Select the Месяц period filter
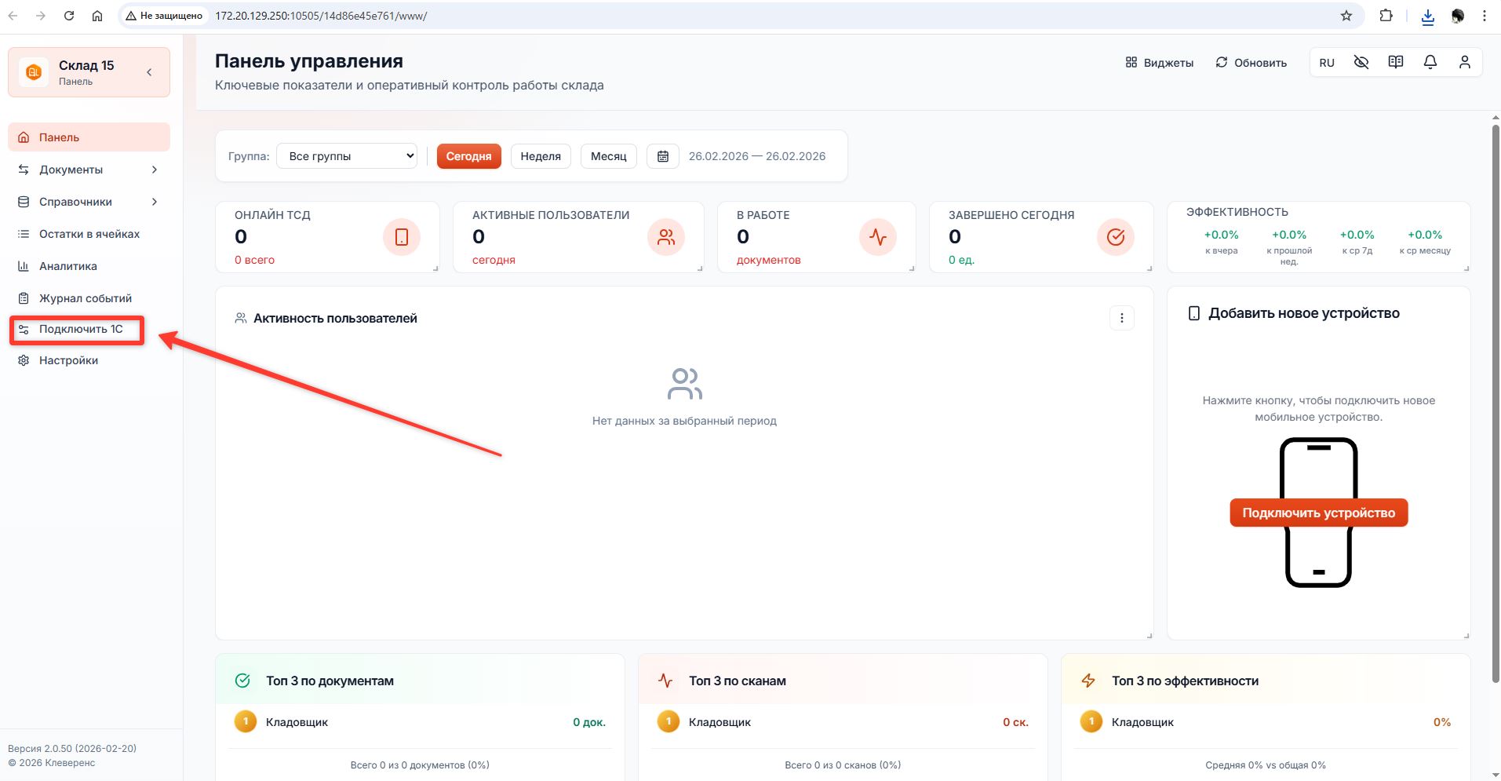The image size is (1501, 781). [x=609, y=156]
